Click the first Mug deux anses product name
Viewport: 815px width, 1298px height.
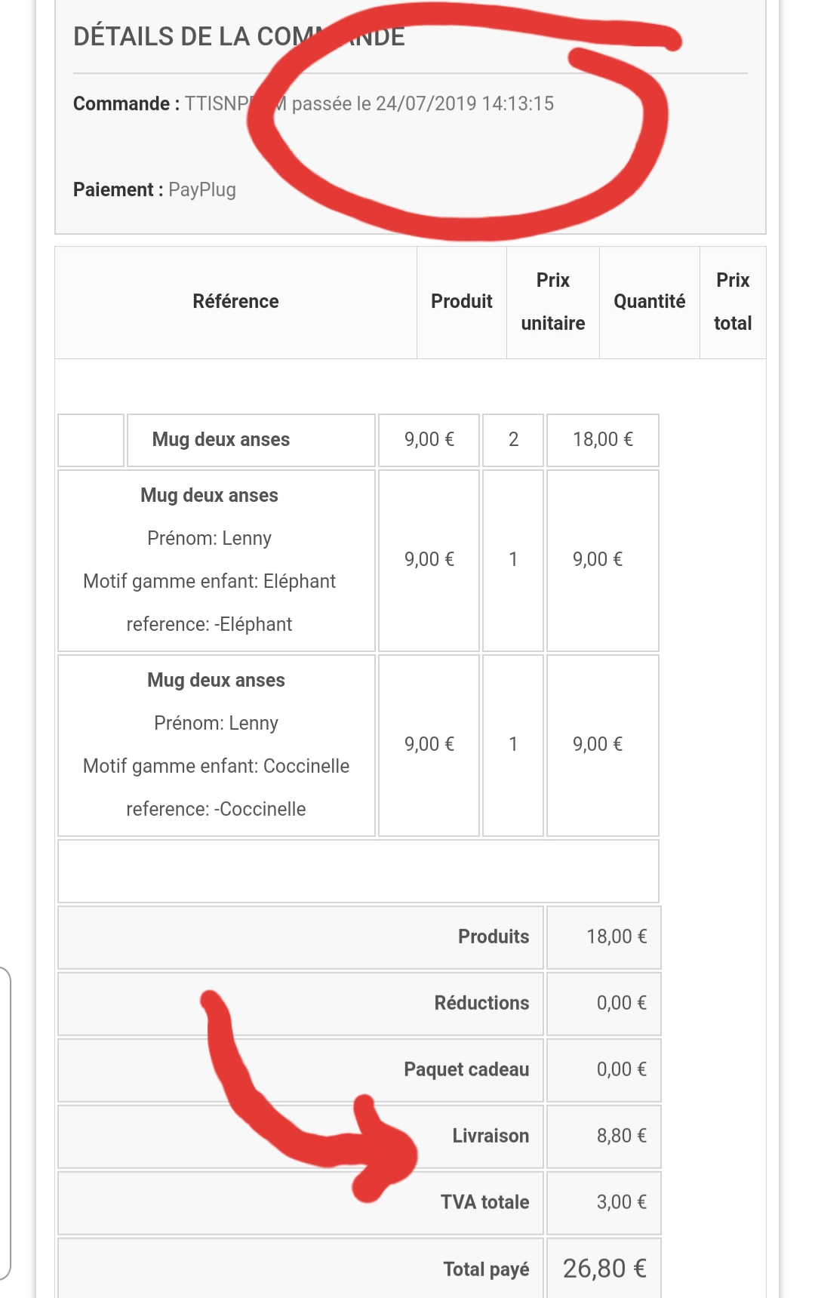pyautogui.click(x=221, y=439)
